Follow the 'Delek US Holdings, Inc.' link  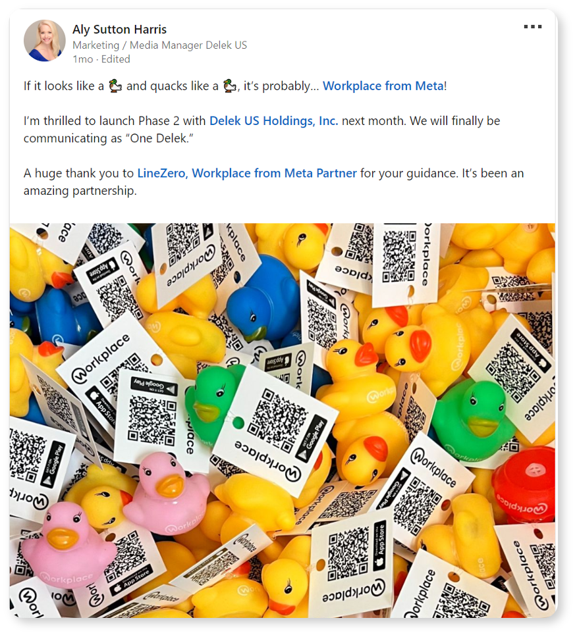(x=273, y=121)
